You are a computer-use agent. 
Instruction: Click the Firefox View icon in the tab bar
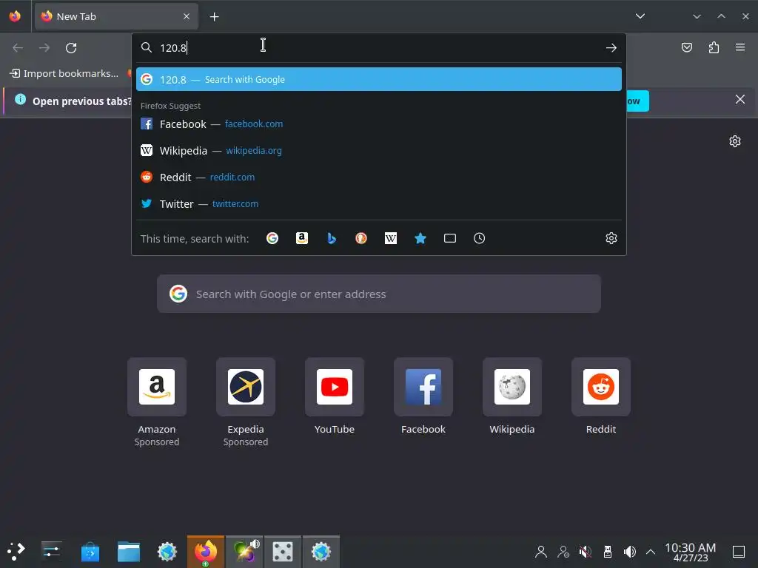point(15,16)
